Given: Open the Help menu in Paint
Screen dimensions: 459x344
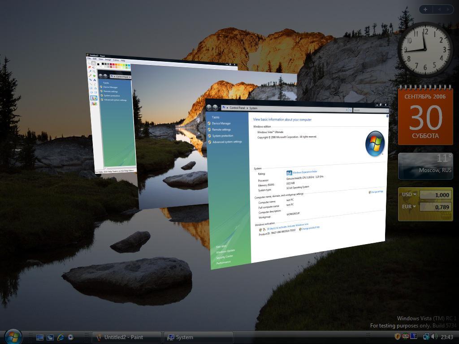Looking at the screenshot, I should 123,60.
